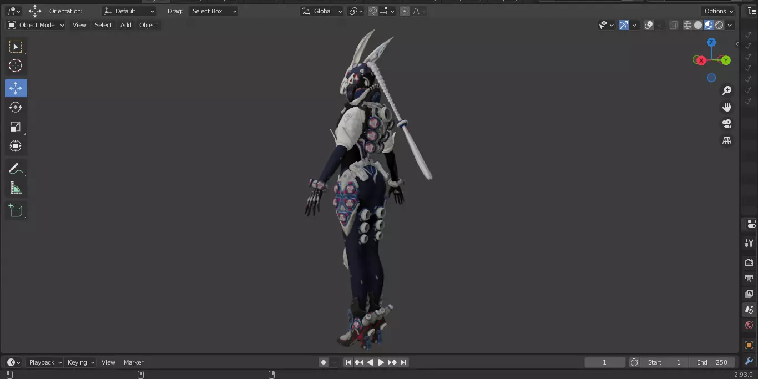Switch perspective/orthographic grid icon
Viewport: 758px width, 379px height.
[727, 141]
